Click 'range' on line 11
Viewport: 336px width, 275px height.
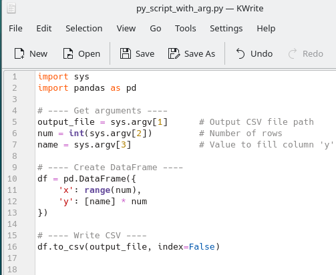[98, 190]
